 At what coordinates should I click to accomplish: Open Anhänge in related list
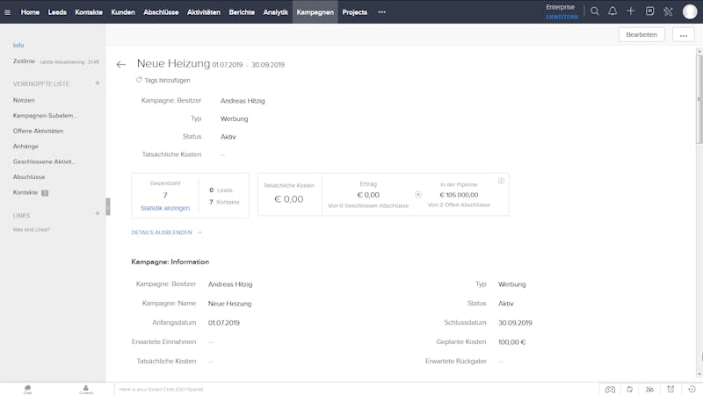point(25,146)
